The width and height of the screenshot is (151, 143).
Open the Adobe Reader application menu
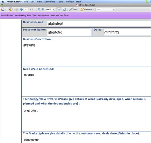[14, 2]
